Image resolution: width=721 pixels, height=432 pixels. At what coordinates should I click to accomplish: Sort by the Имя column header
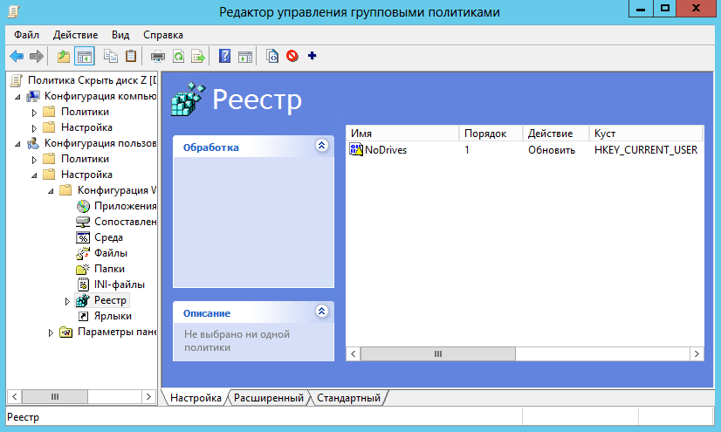402,134
